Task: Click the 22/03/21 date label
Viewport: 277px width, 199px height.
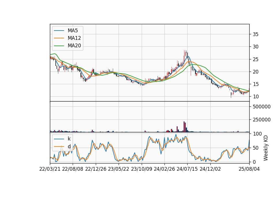Action: pos(50,169)
